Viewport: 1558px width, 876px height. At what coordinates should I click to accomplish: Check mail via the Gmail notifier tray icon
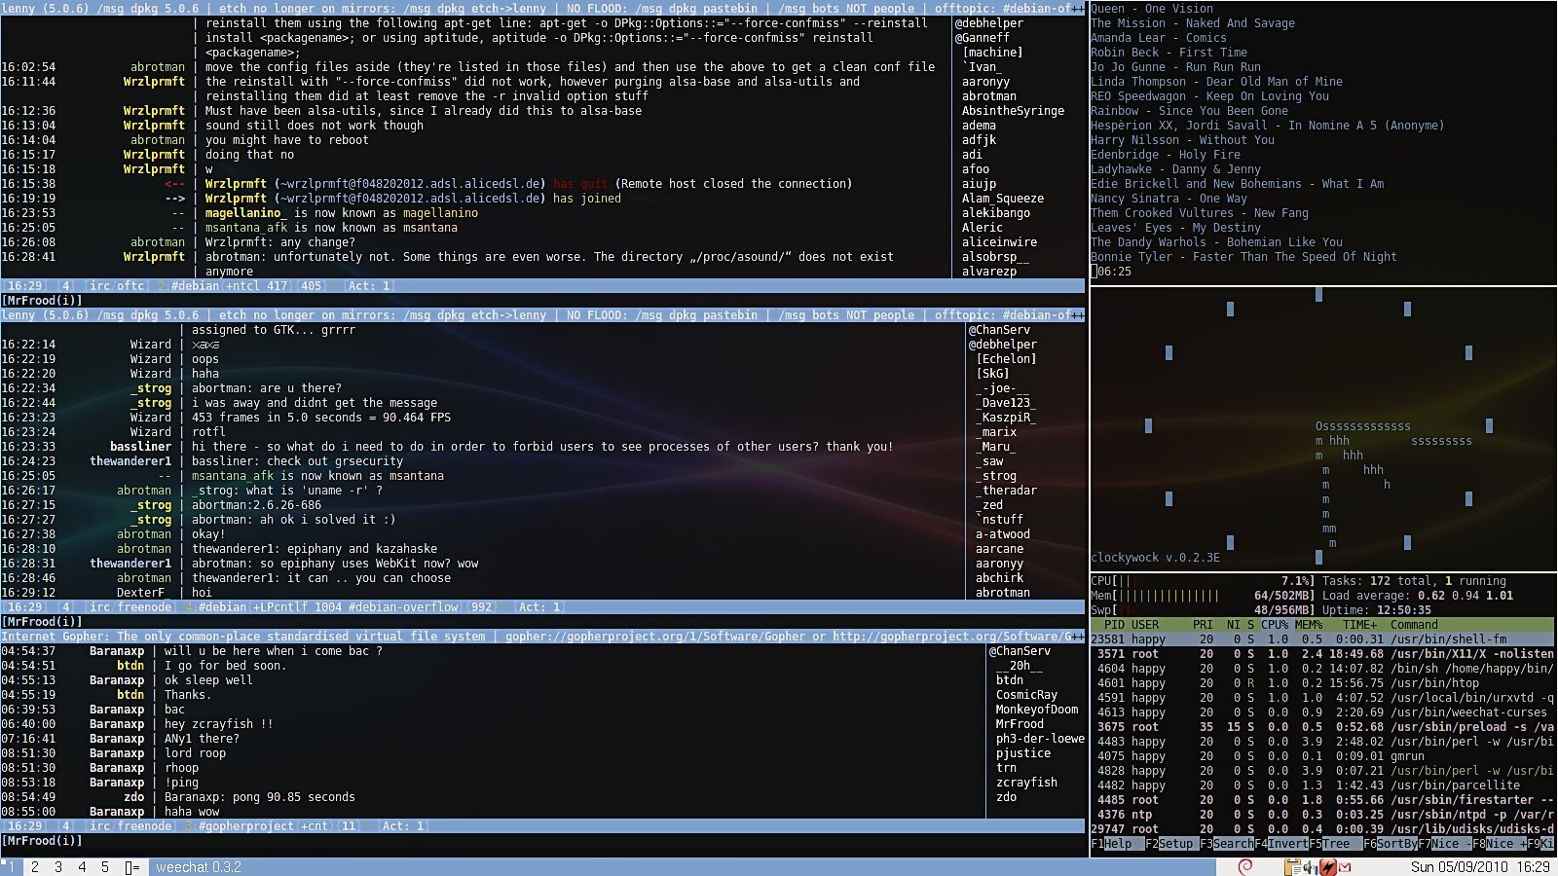click(x=1345, y=866)
